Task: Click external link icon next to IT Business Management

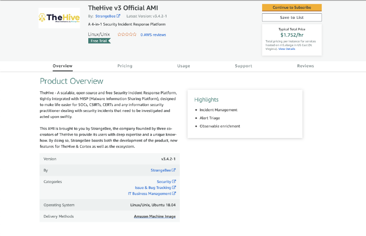Action: [174, 193]
